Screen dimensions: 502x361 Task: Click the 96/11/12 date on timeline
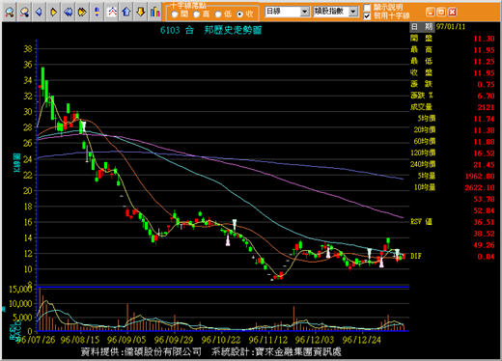click(268, 340)
